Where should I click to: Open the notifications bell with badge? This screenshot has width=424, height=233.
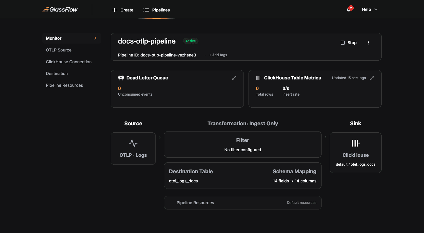click(349, 9)
